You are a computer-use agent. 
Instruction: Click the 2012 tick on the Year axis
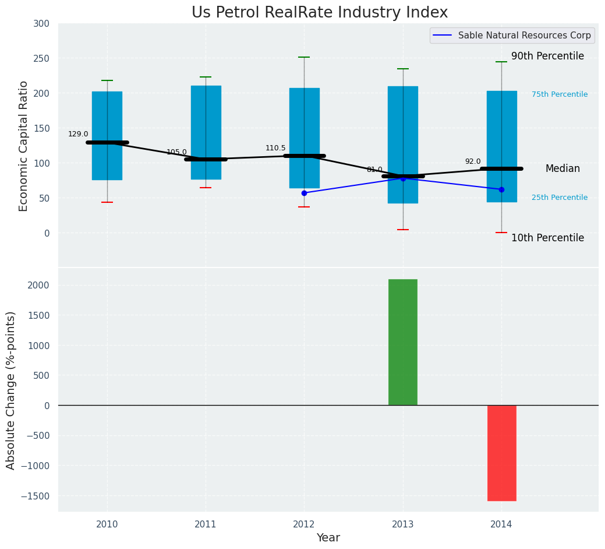pos(304,525)
